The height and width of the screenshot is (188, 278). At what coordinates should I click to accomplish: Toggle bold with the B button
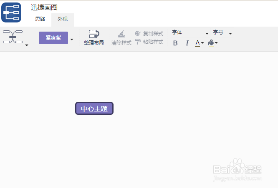pyautogui.click(x=175, y=43)
